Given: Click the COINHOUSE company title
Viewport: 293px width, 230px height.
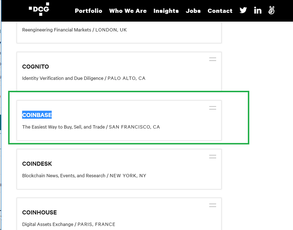Looking at the screenshot, I should (x=40, y=212).
